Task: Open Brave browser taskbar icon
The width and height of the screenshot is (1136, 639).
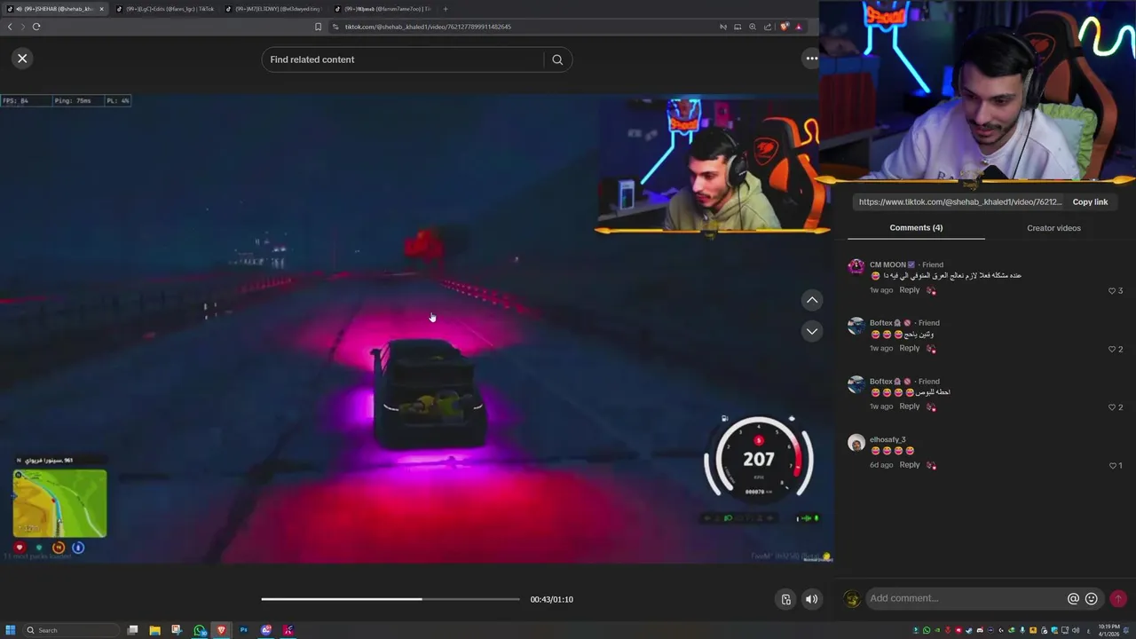Action: point(221,630)
